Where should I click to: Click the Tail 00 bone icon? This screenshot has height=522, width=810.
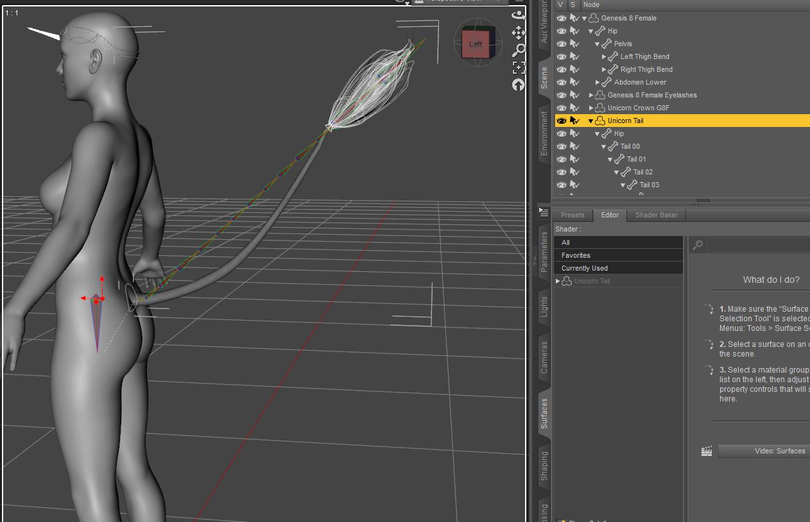(613, 146)
